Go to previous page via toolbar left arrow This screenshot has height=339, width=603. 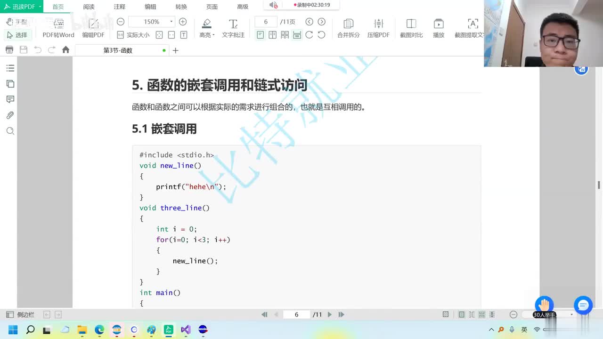[x=309, y=22]
